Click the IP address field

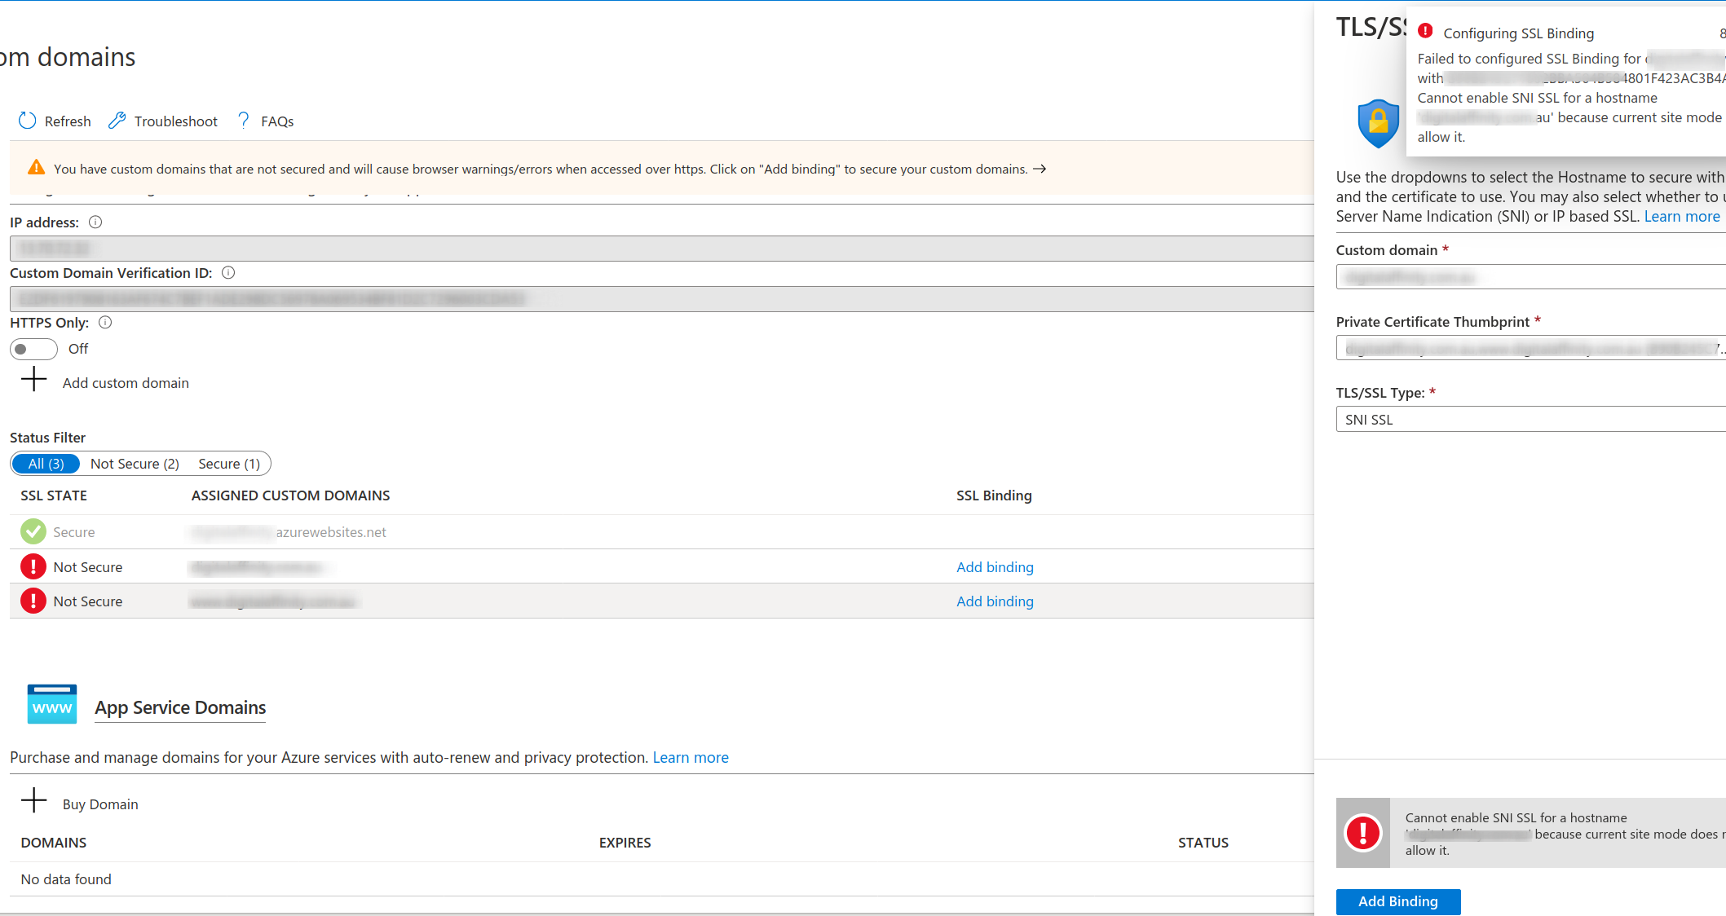(662, 248)
